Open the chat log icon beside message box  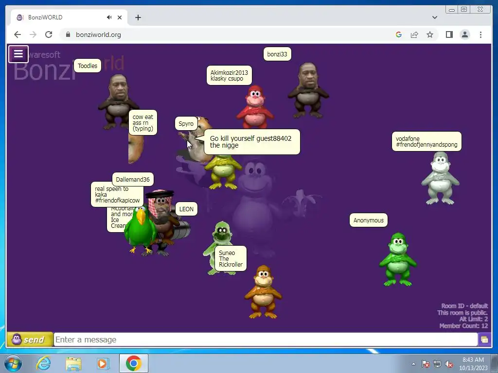[x=484, y=339]
